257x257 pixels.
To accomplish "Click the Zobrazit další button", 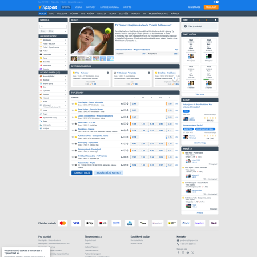I will 82,172.
